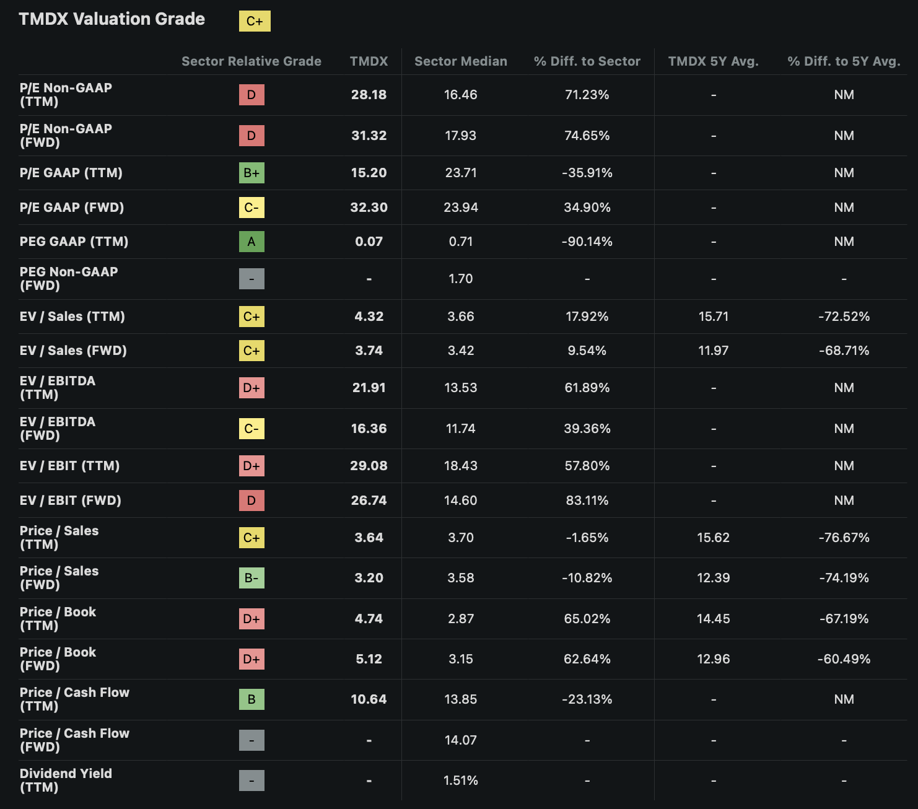Screen dimensions: 918x809
Task: Click the TMDX column header
Action: coord(369,61)
